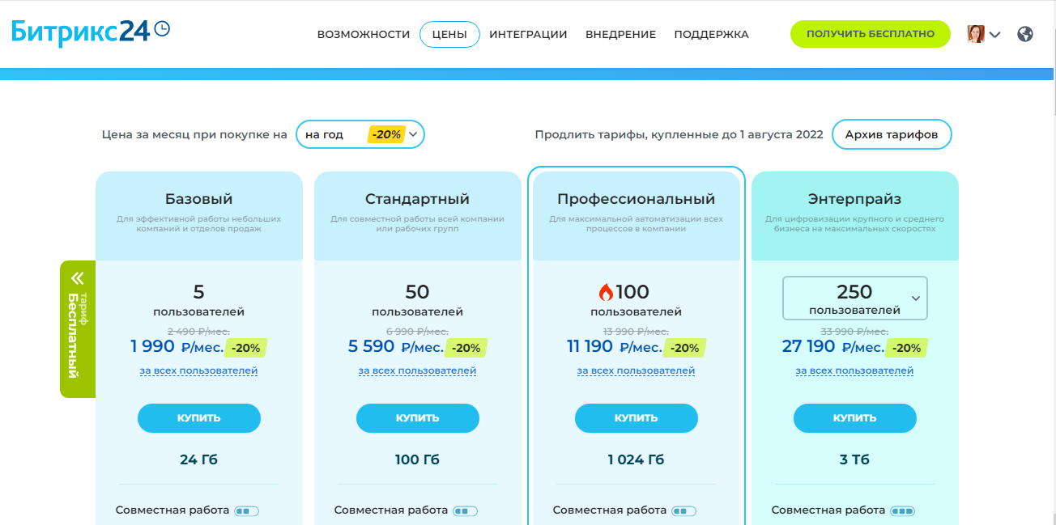Image resolution: width=1056 pixels, height=525 pixels.
Task: Open the account menu arrow beside avatar
Action: [995, 35]
